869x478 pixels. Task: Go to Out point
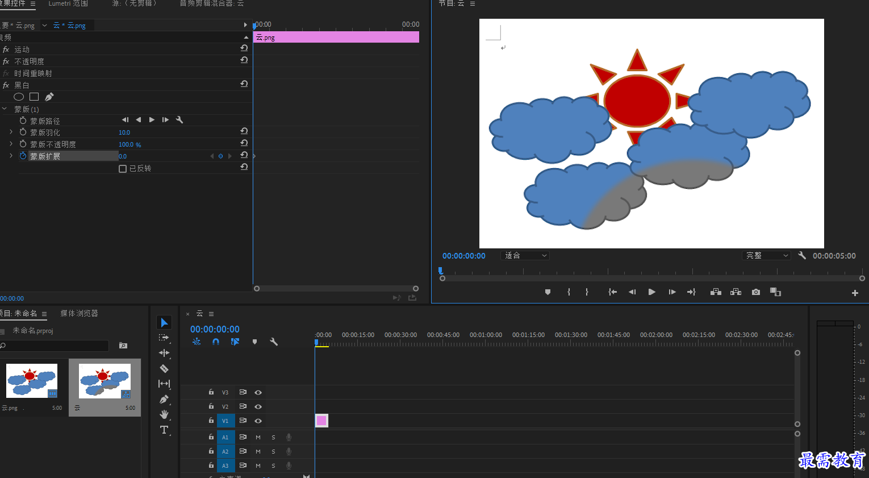pyautogui.click(x=691, y=292)
